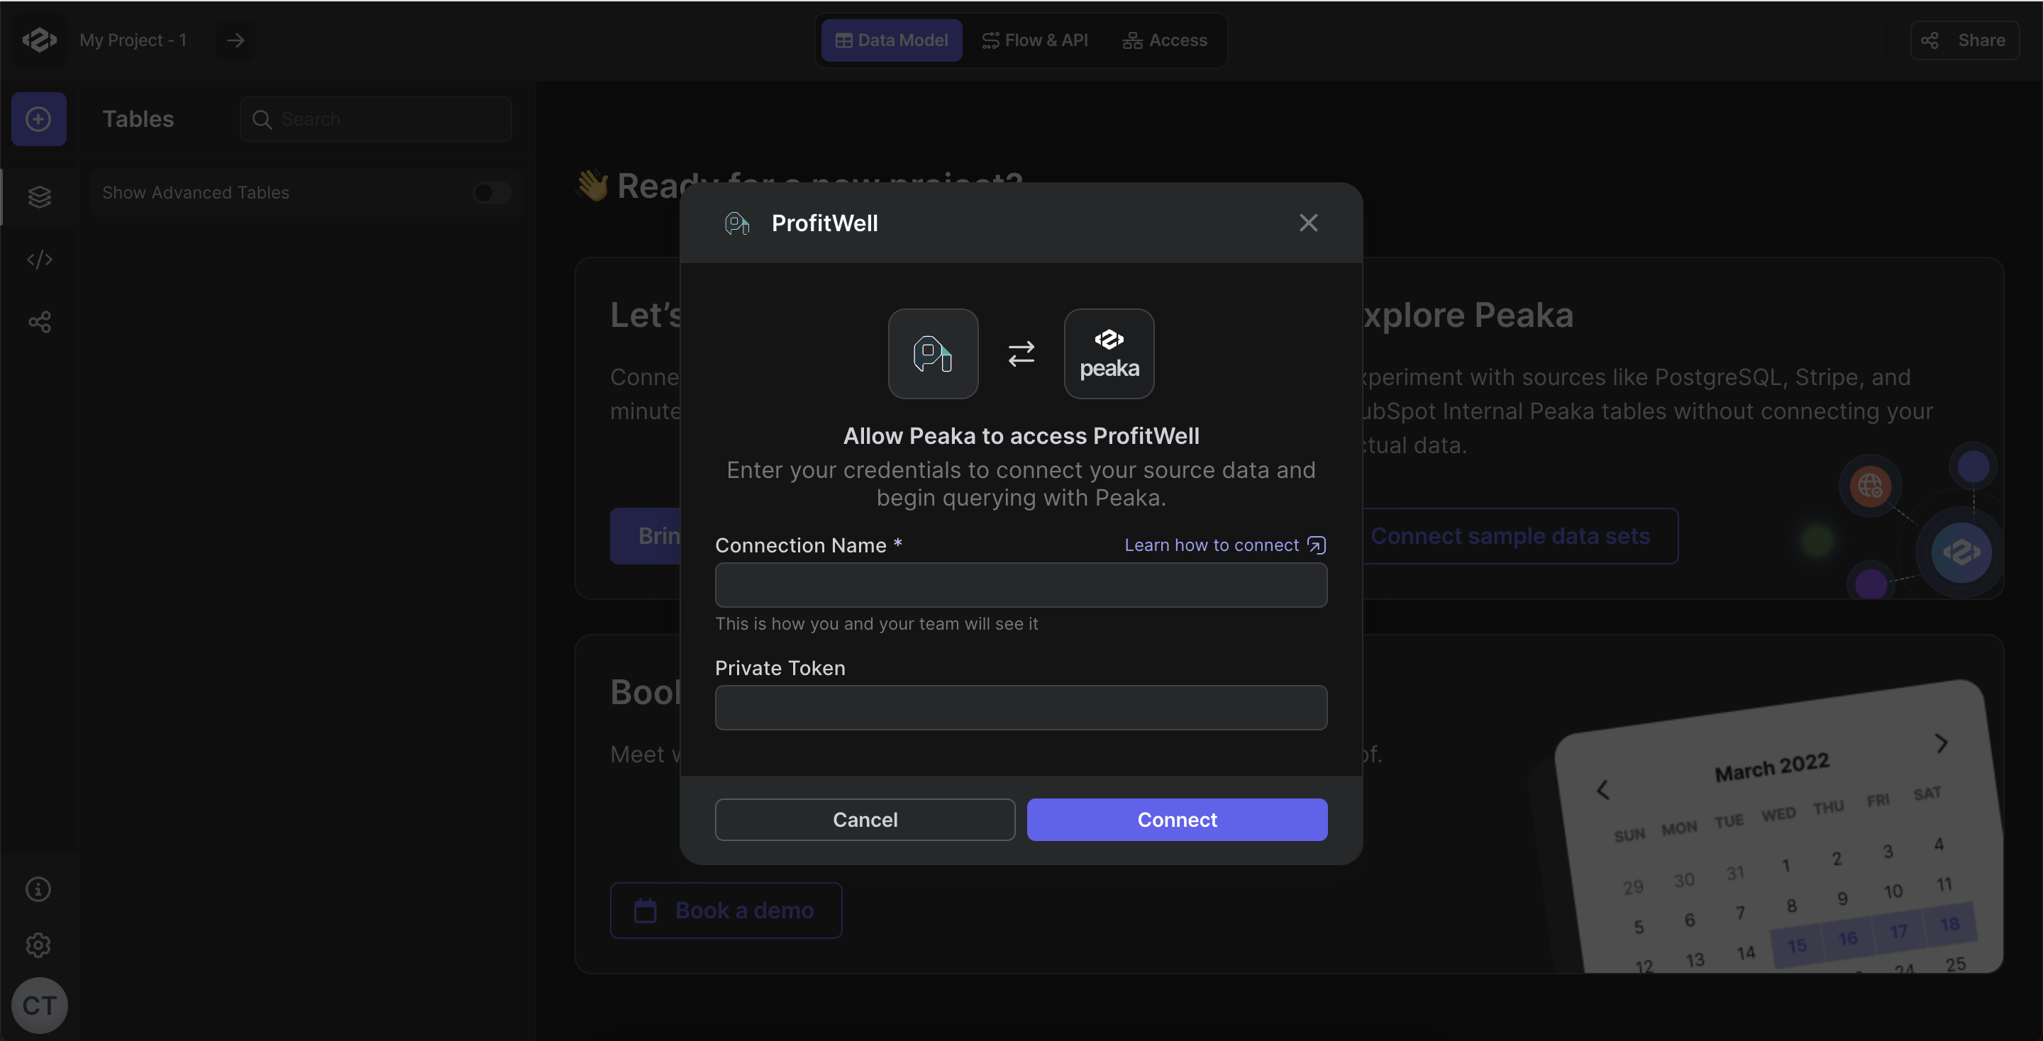2043x1041 pixels.
Task: Click the Book a demo button
Action: (x=726, y=911)
